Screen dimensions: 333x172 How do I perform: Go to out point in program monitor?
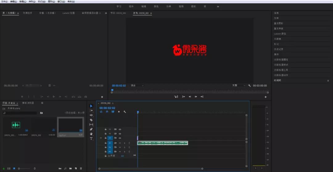coord(202,97)
